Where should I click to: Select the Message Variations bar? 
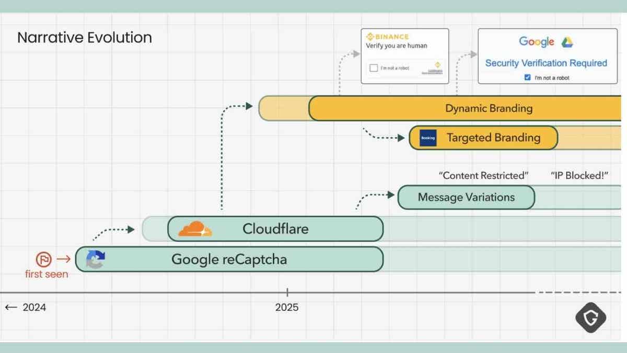coord(466,198)
